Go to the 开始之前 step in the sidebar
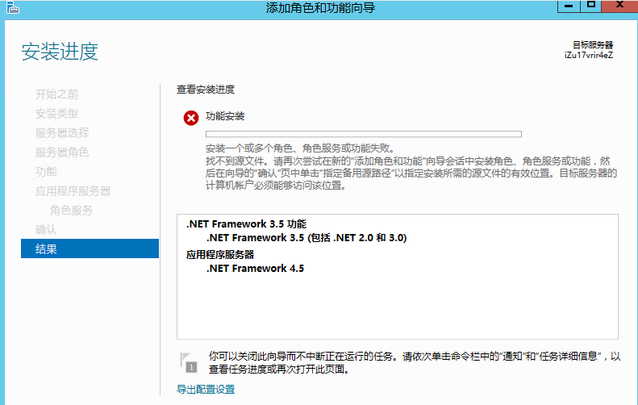 coord(56,94)
